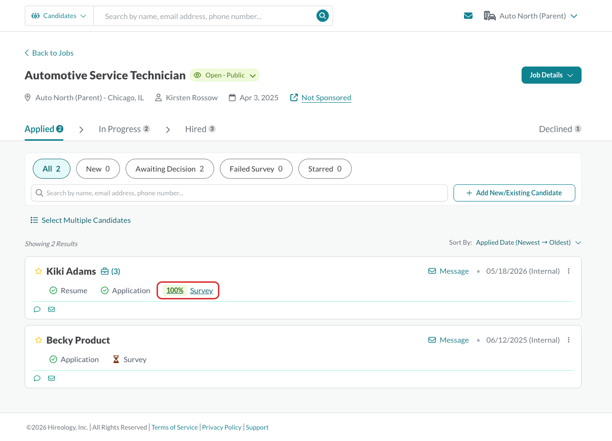
Task: Switch to the Hired tab
Action: [x=200, y=129]
